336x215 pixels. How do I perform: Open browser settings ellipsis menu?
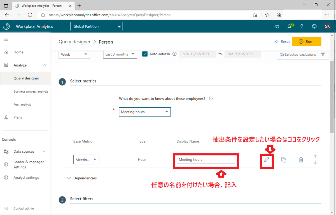click(x=327, y=15)
